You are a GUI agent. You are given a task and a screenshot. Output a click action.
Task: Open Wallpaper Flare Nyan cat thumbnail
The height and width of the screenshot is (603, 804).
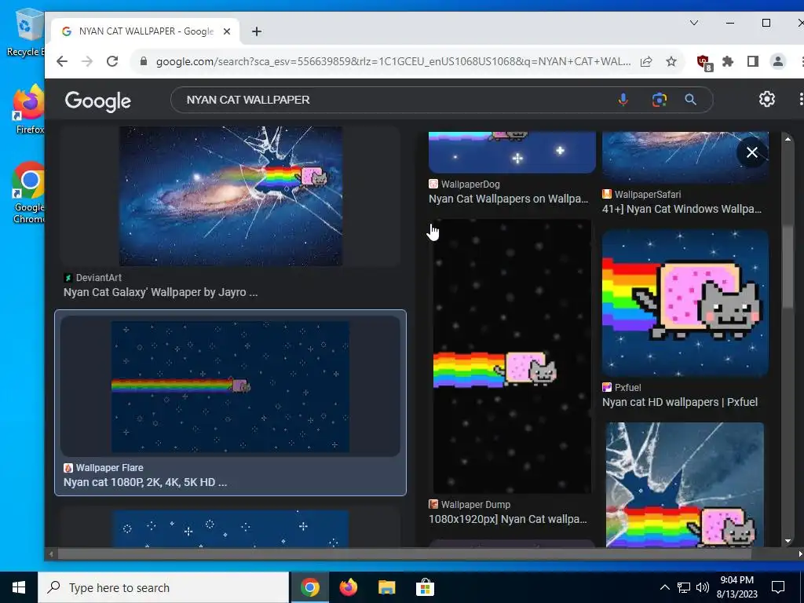point(230,386)
